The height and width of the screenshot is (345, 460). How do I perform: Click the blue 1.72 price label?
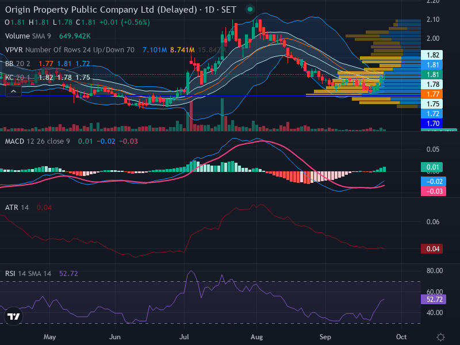pos(432,113)
